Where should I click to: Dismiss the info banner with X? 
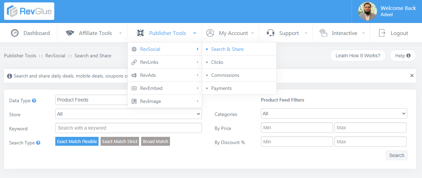[412, 75]
